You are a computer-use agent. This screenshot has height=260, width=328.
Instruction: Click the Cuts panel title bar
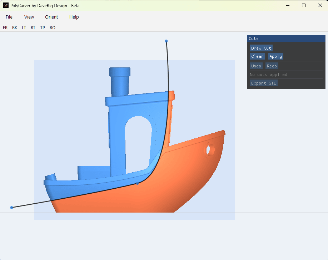point(286,39)
